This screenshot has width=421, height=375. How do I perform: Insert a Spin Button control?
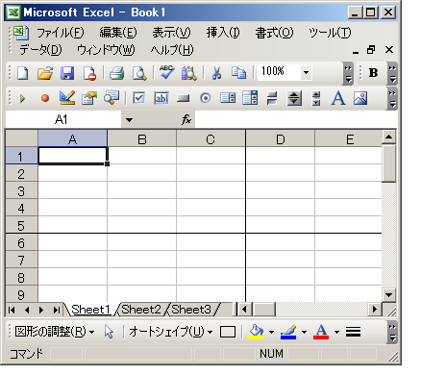294,98
